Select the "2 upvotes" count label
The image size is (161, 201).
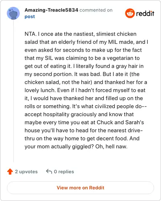[x=26, y=172]
